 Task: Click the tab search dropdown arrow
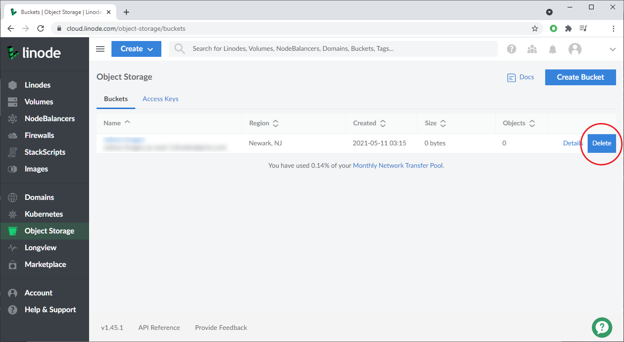(549, 12)
